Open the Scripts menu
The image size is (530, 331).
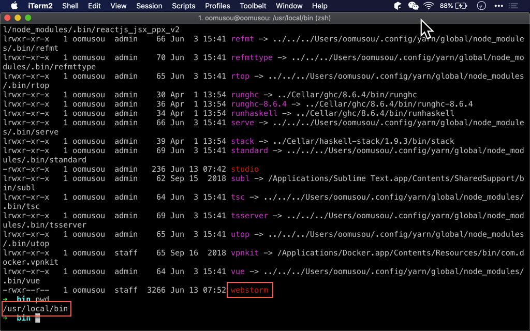click(183, 6)
